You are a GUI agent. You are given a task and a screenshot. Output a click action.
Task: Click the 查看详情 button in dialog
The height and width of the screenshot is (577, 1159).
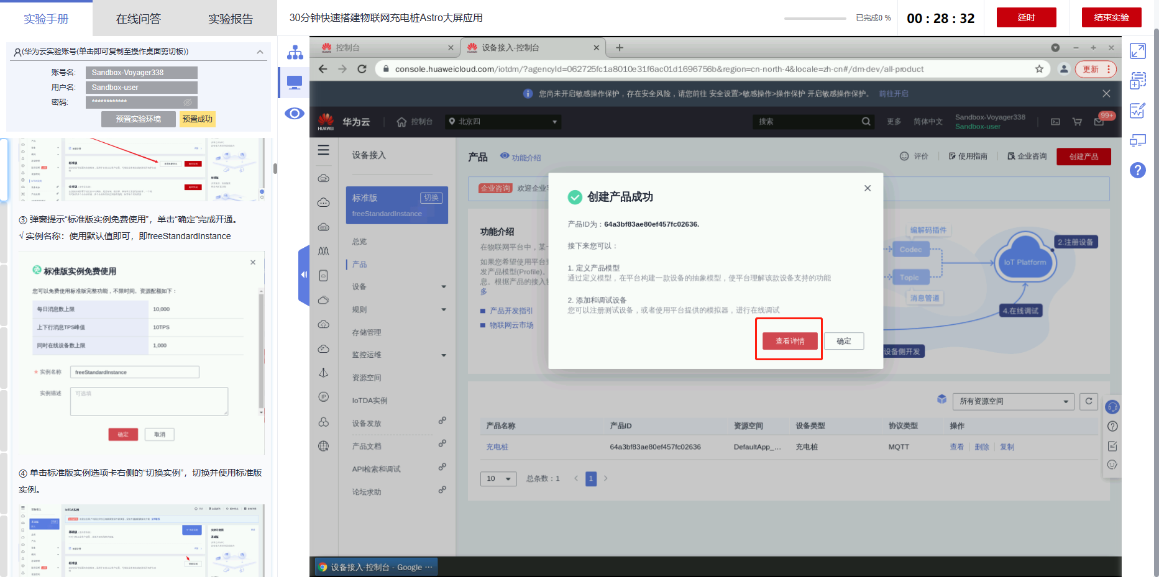pyautogui.click(x=790, y=341)
